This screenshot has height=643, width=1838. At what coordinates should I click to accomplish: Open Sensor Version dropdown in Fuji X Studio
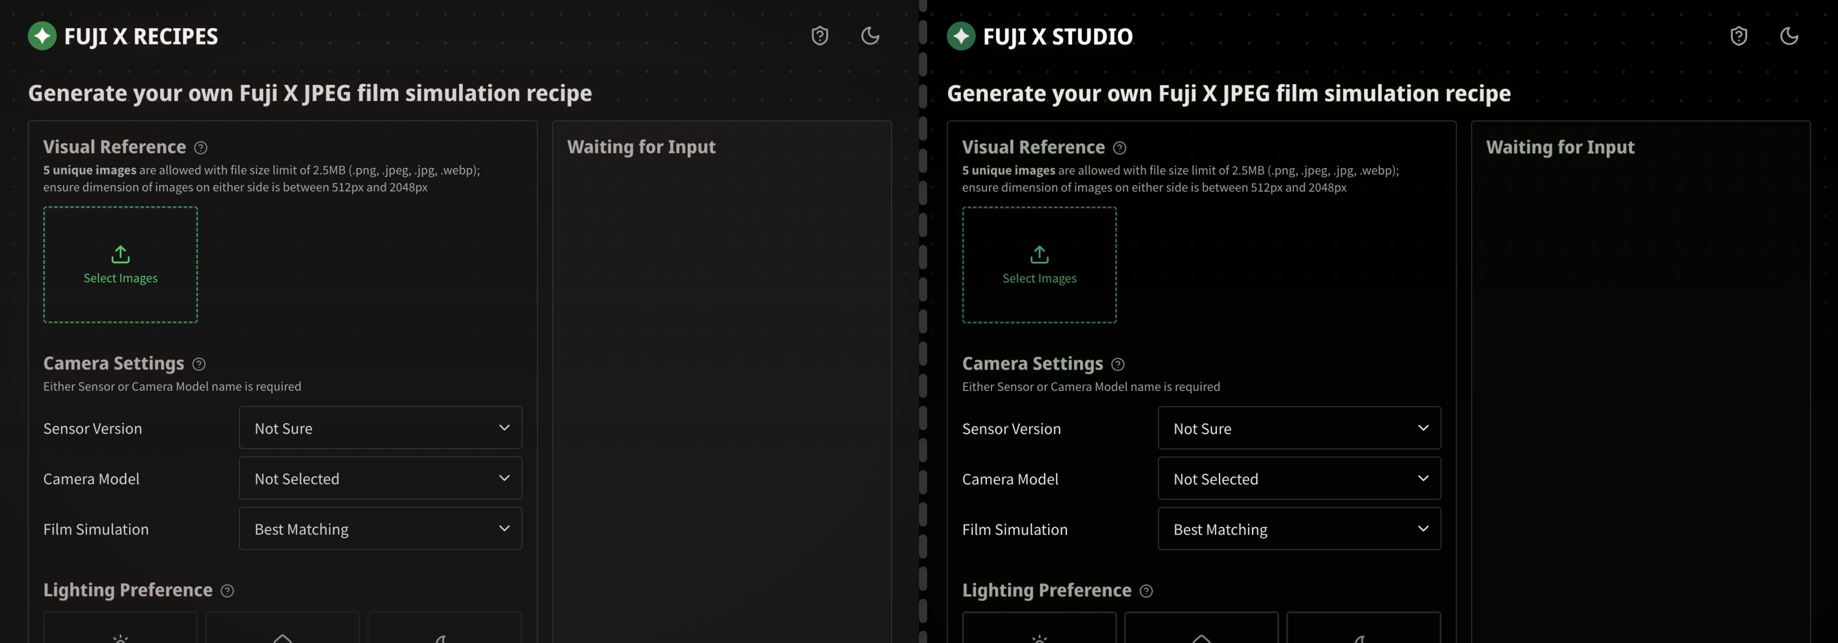pos(1299,428)
